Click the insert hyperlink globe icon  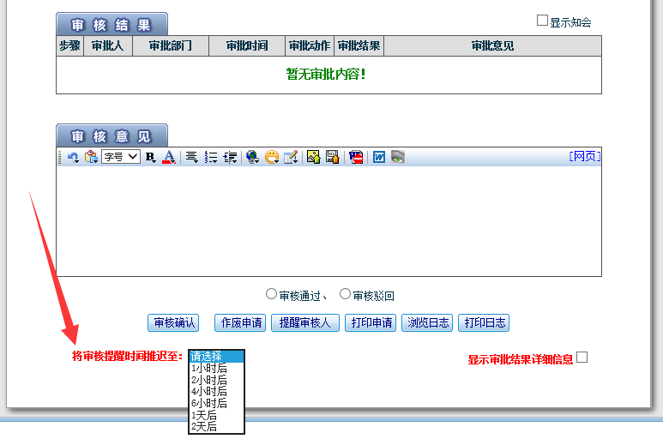click(252, 157)
